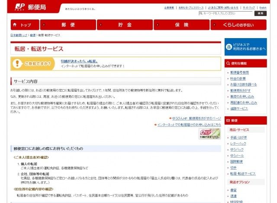Open the 郵便番号検索 sidebar link
The width and height of the screenshot is (277, 203).
(239, 72)
